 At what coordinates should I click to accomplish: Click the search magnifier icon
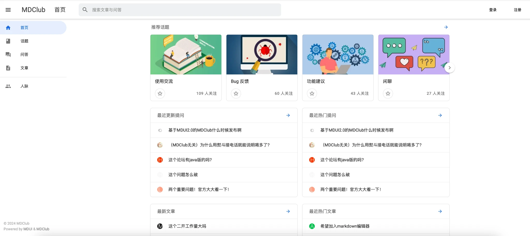pyautogui.click(x=85, y=10)
